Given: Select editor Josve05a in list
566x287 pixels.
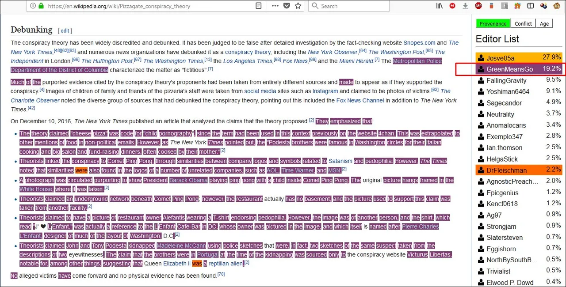Looking at the screenshot, I should [519, 58].
